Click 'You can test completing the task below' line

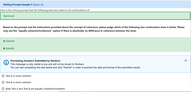point(76,68)
